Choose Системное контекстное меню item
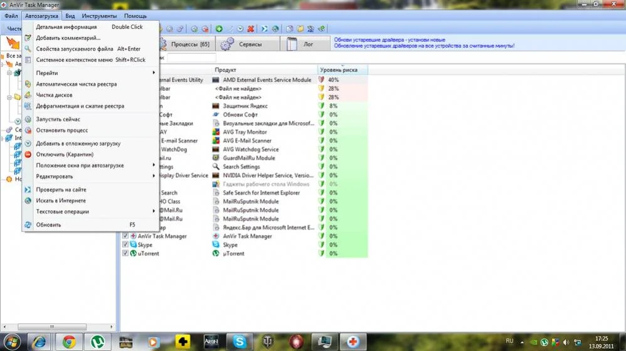The width and height of the screenshot is (626, 351). pos(92,60)
